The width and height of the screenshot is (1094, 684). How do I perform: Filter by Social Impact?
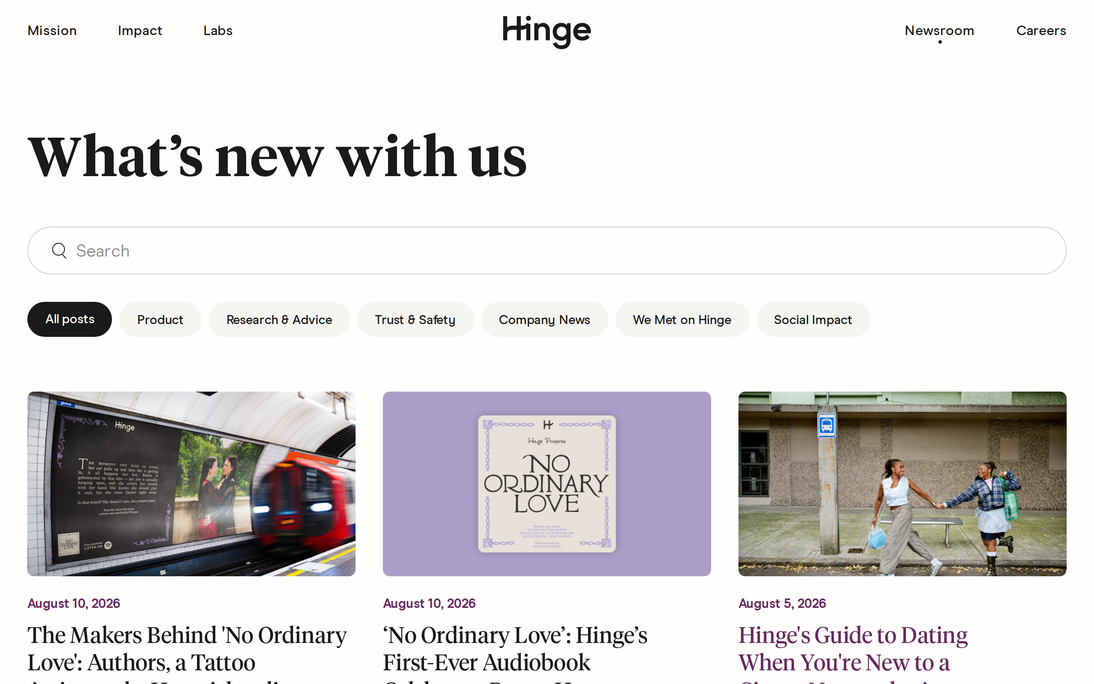point(813,319)
